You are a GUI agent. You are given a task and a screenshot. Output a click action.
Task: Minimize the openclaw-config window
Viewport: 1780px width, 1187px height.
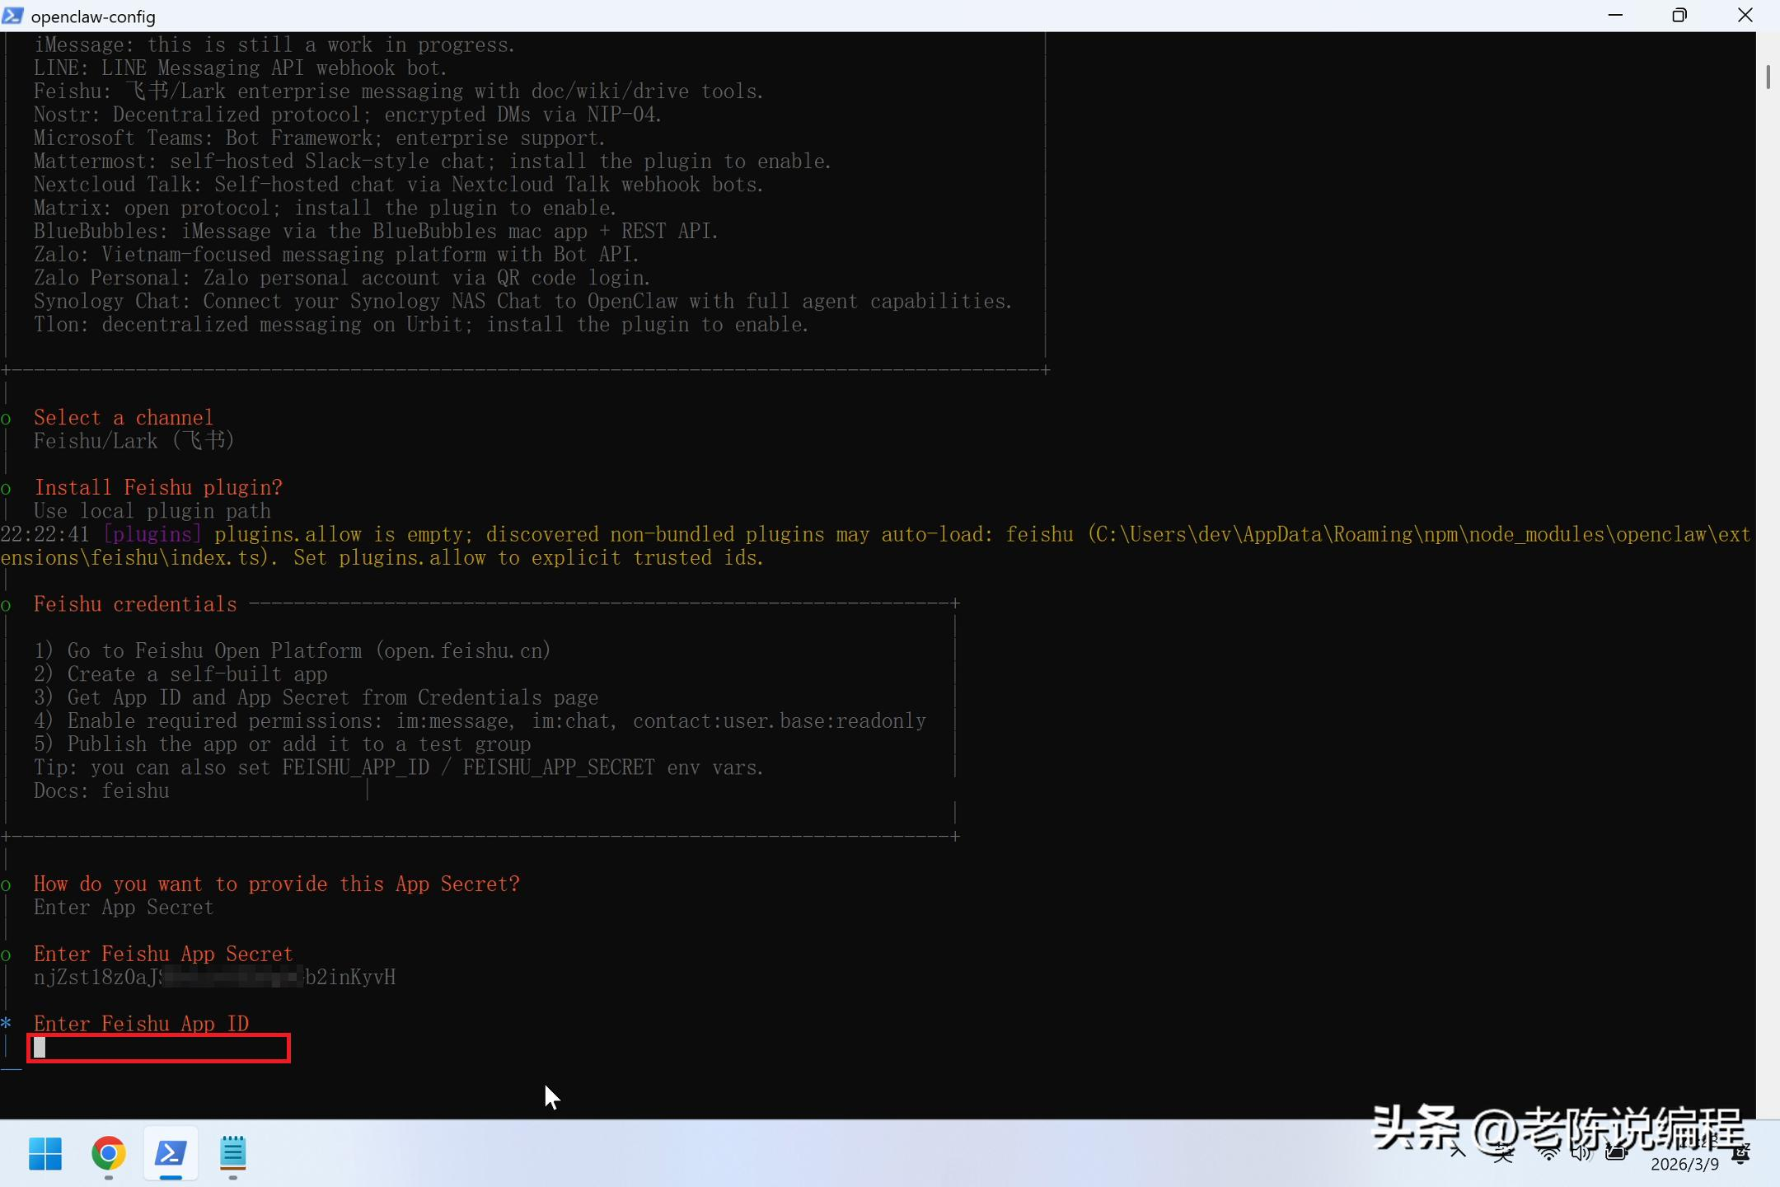(x=1614, y=16)
